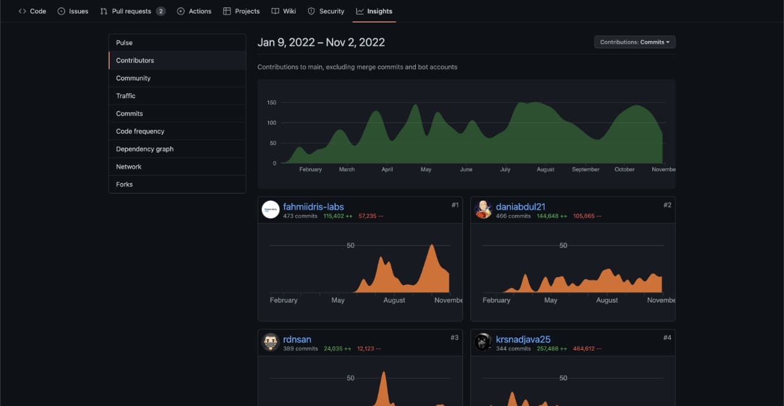
Task: Click the 473 commits link
Action: coord(300,216)
